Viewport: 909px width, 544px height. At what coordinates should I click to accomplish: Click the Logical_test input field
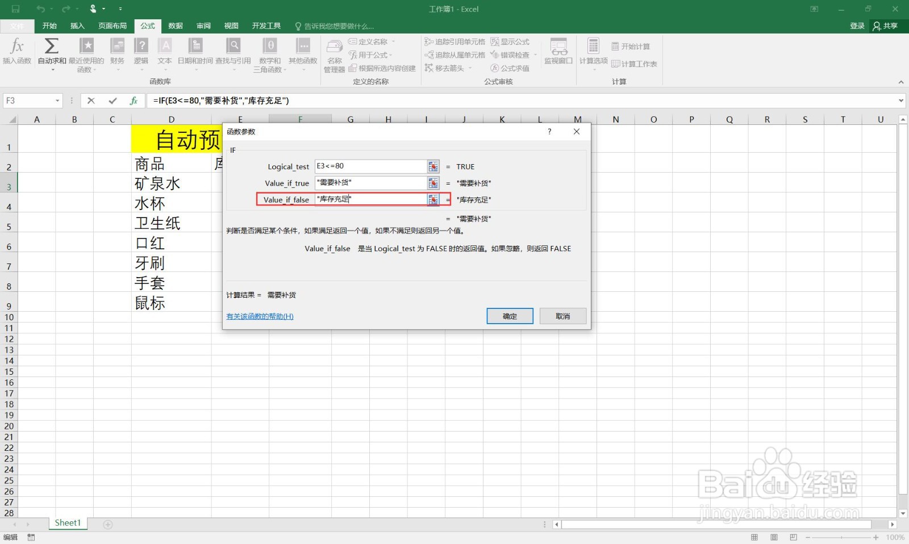(371, 166)
